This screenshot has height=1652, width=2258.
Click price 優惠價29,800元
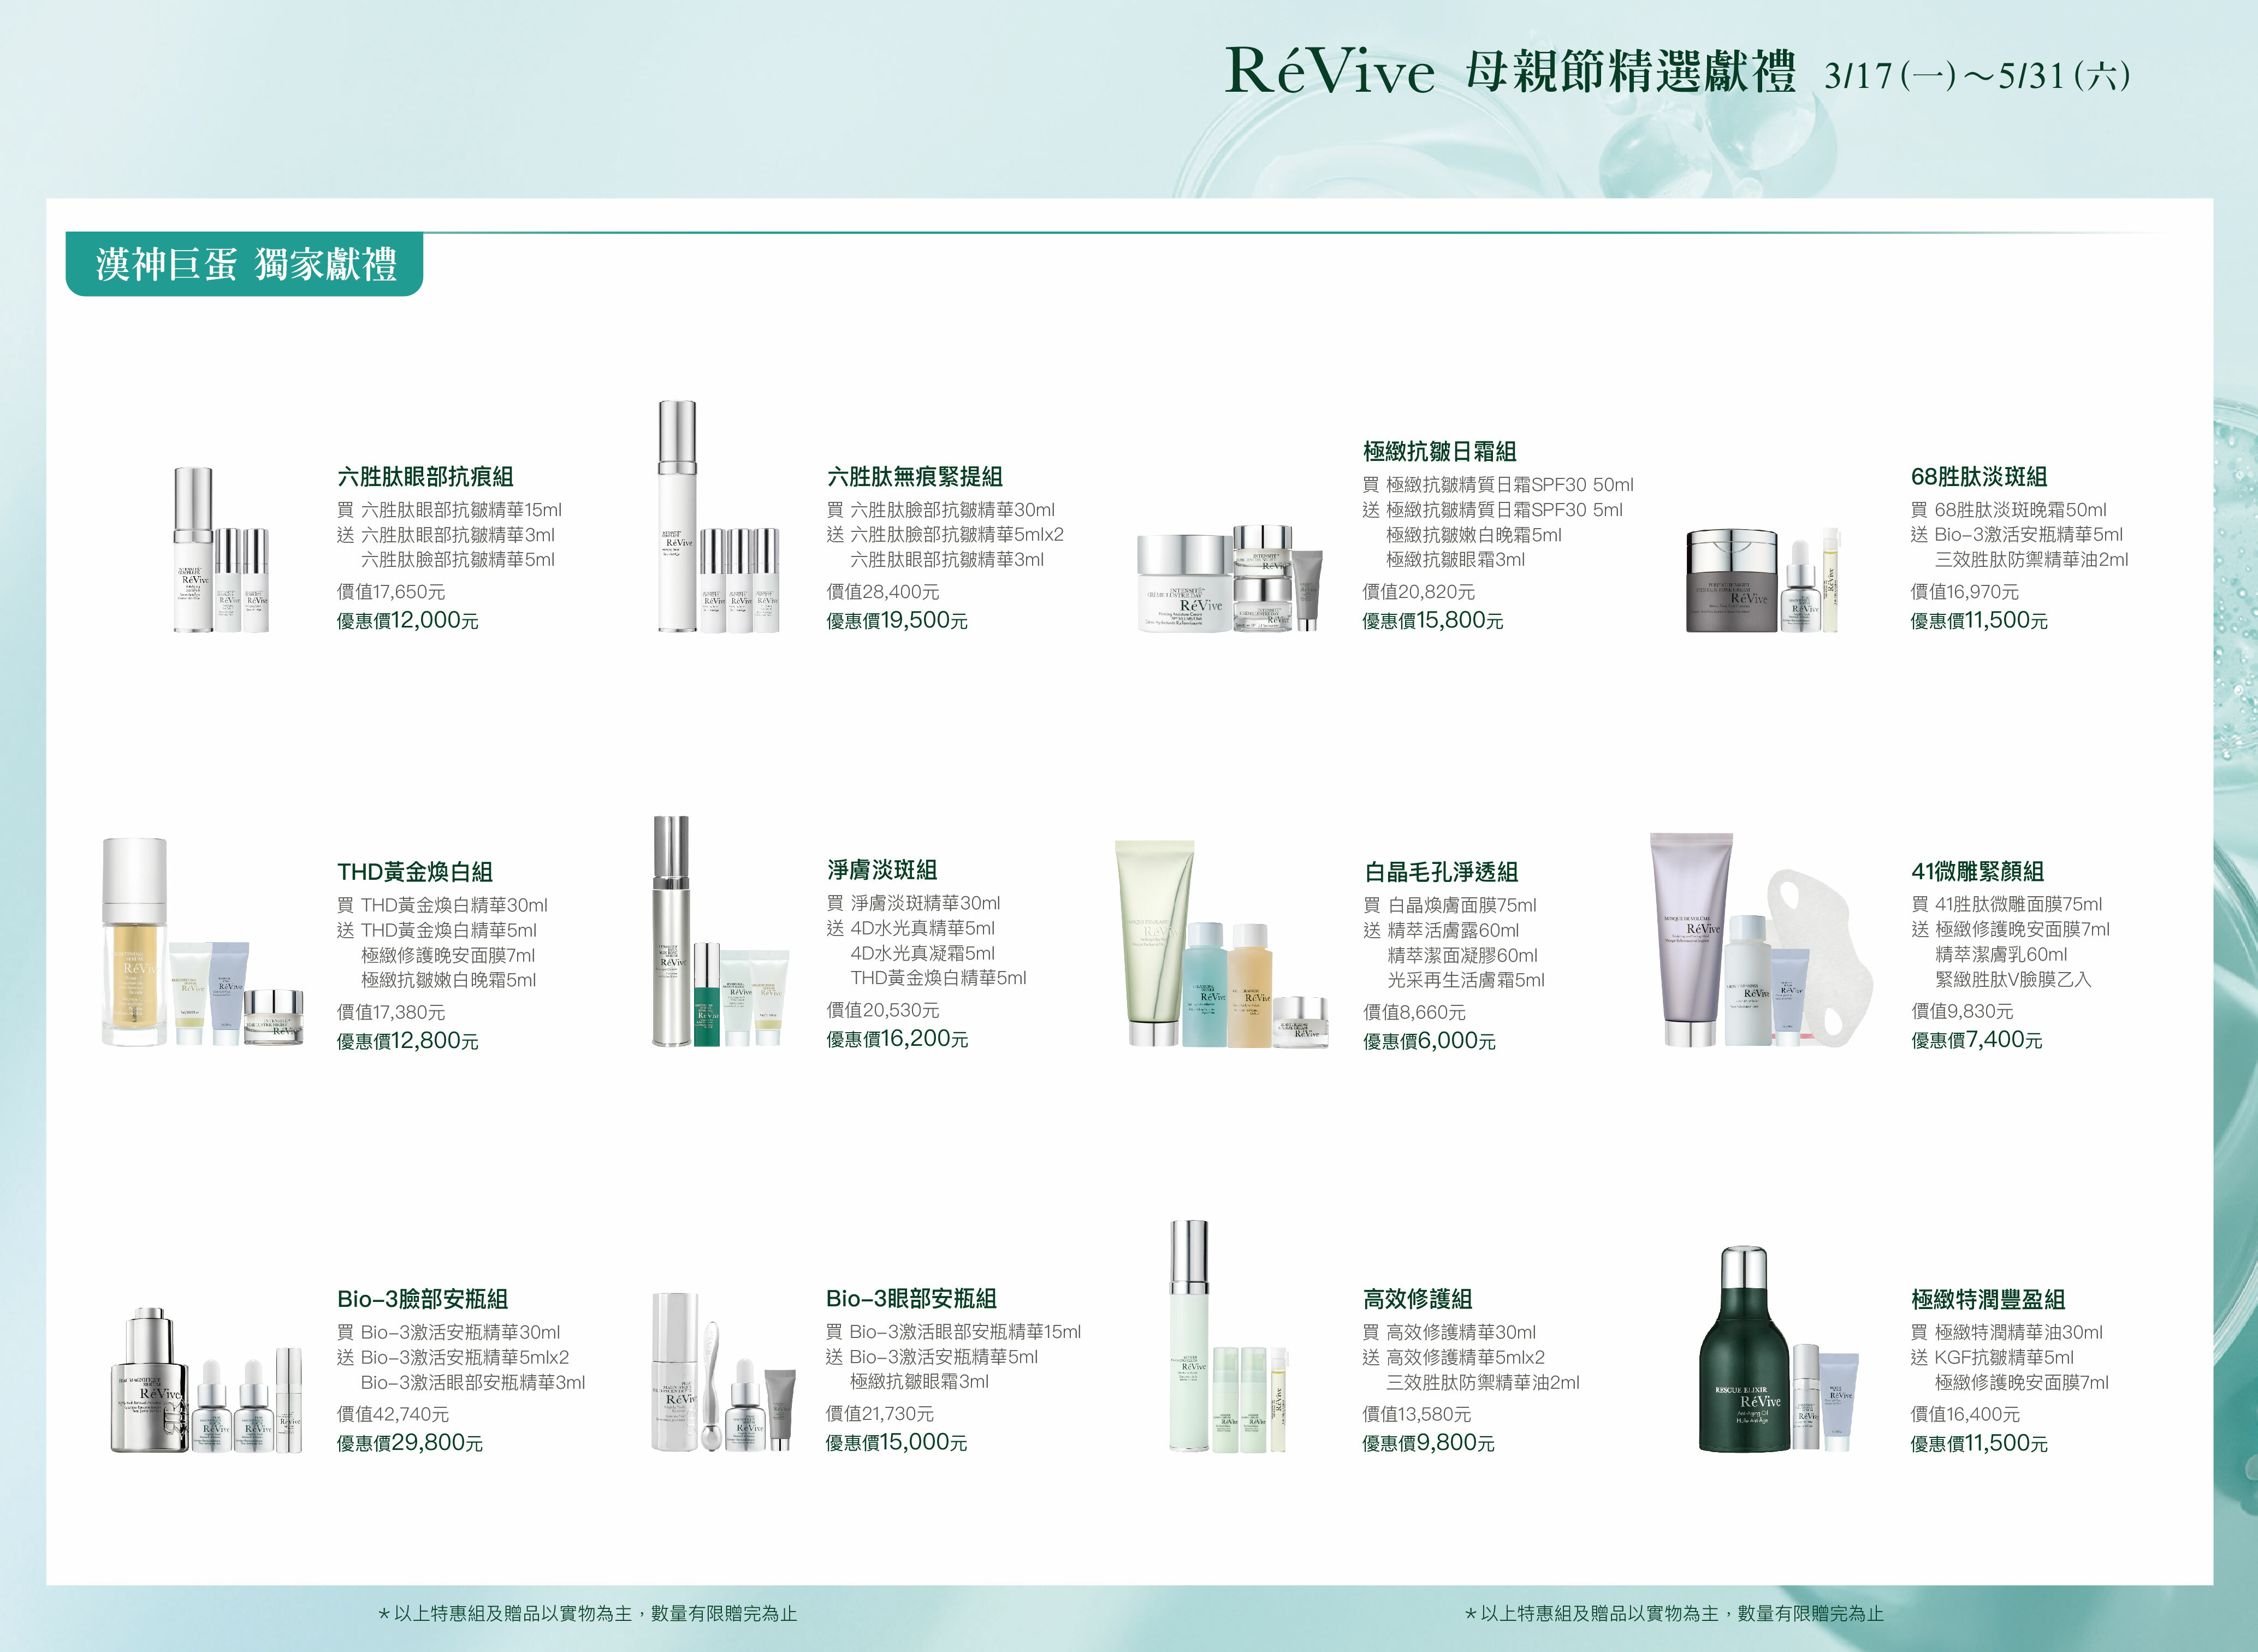409,1443
